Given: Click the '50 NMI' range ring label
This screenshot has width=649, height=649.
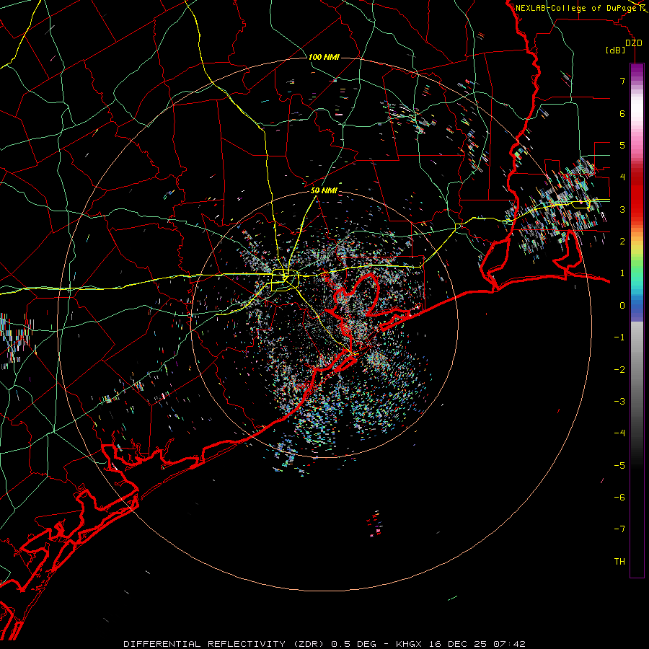Looking at the screenshot, I should pyautogui.click(x=324, y=191).
